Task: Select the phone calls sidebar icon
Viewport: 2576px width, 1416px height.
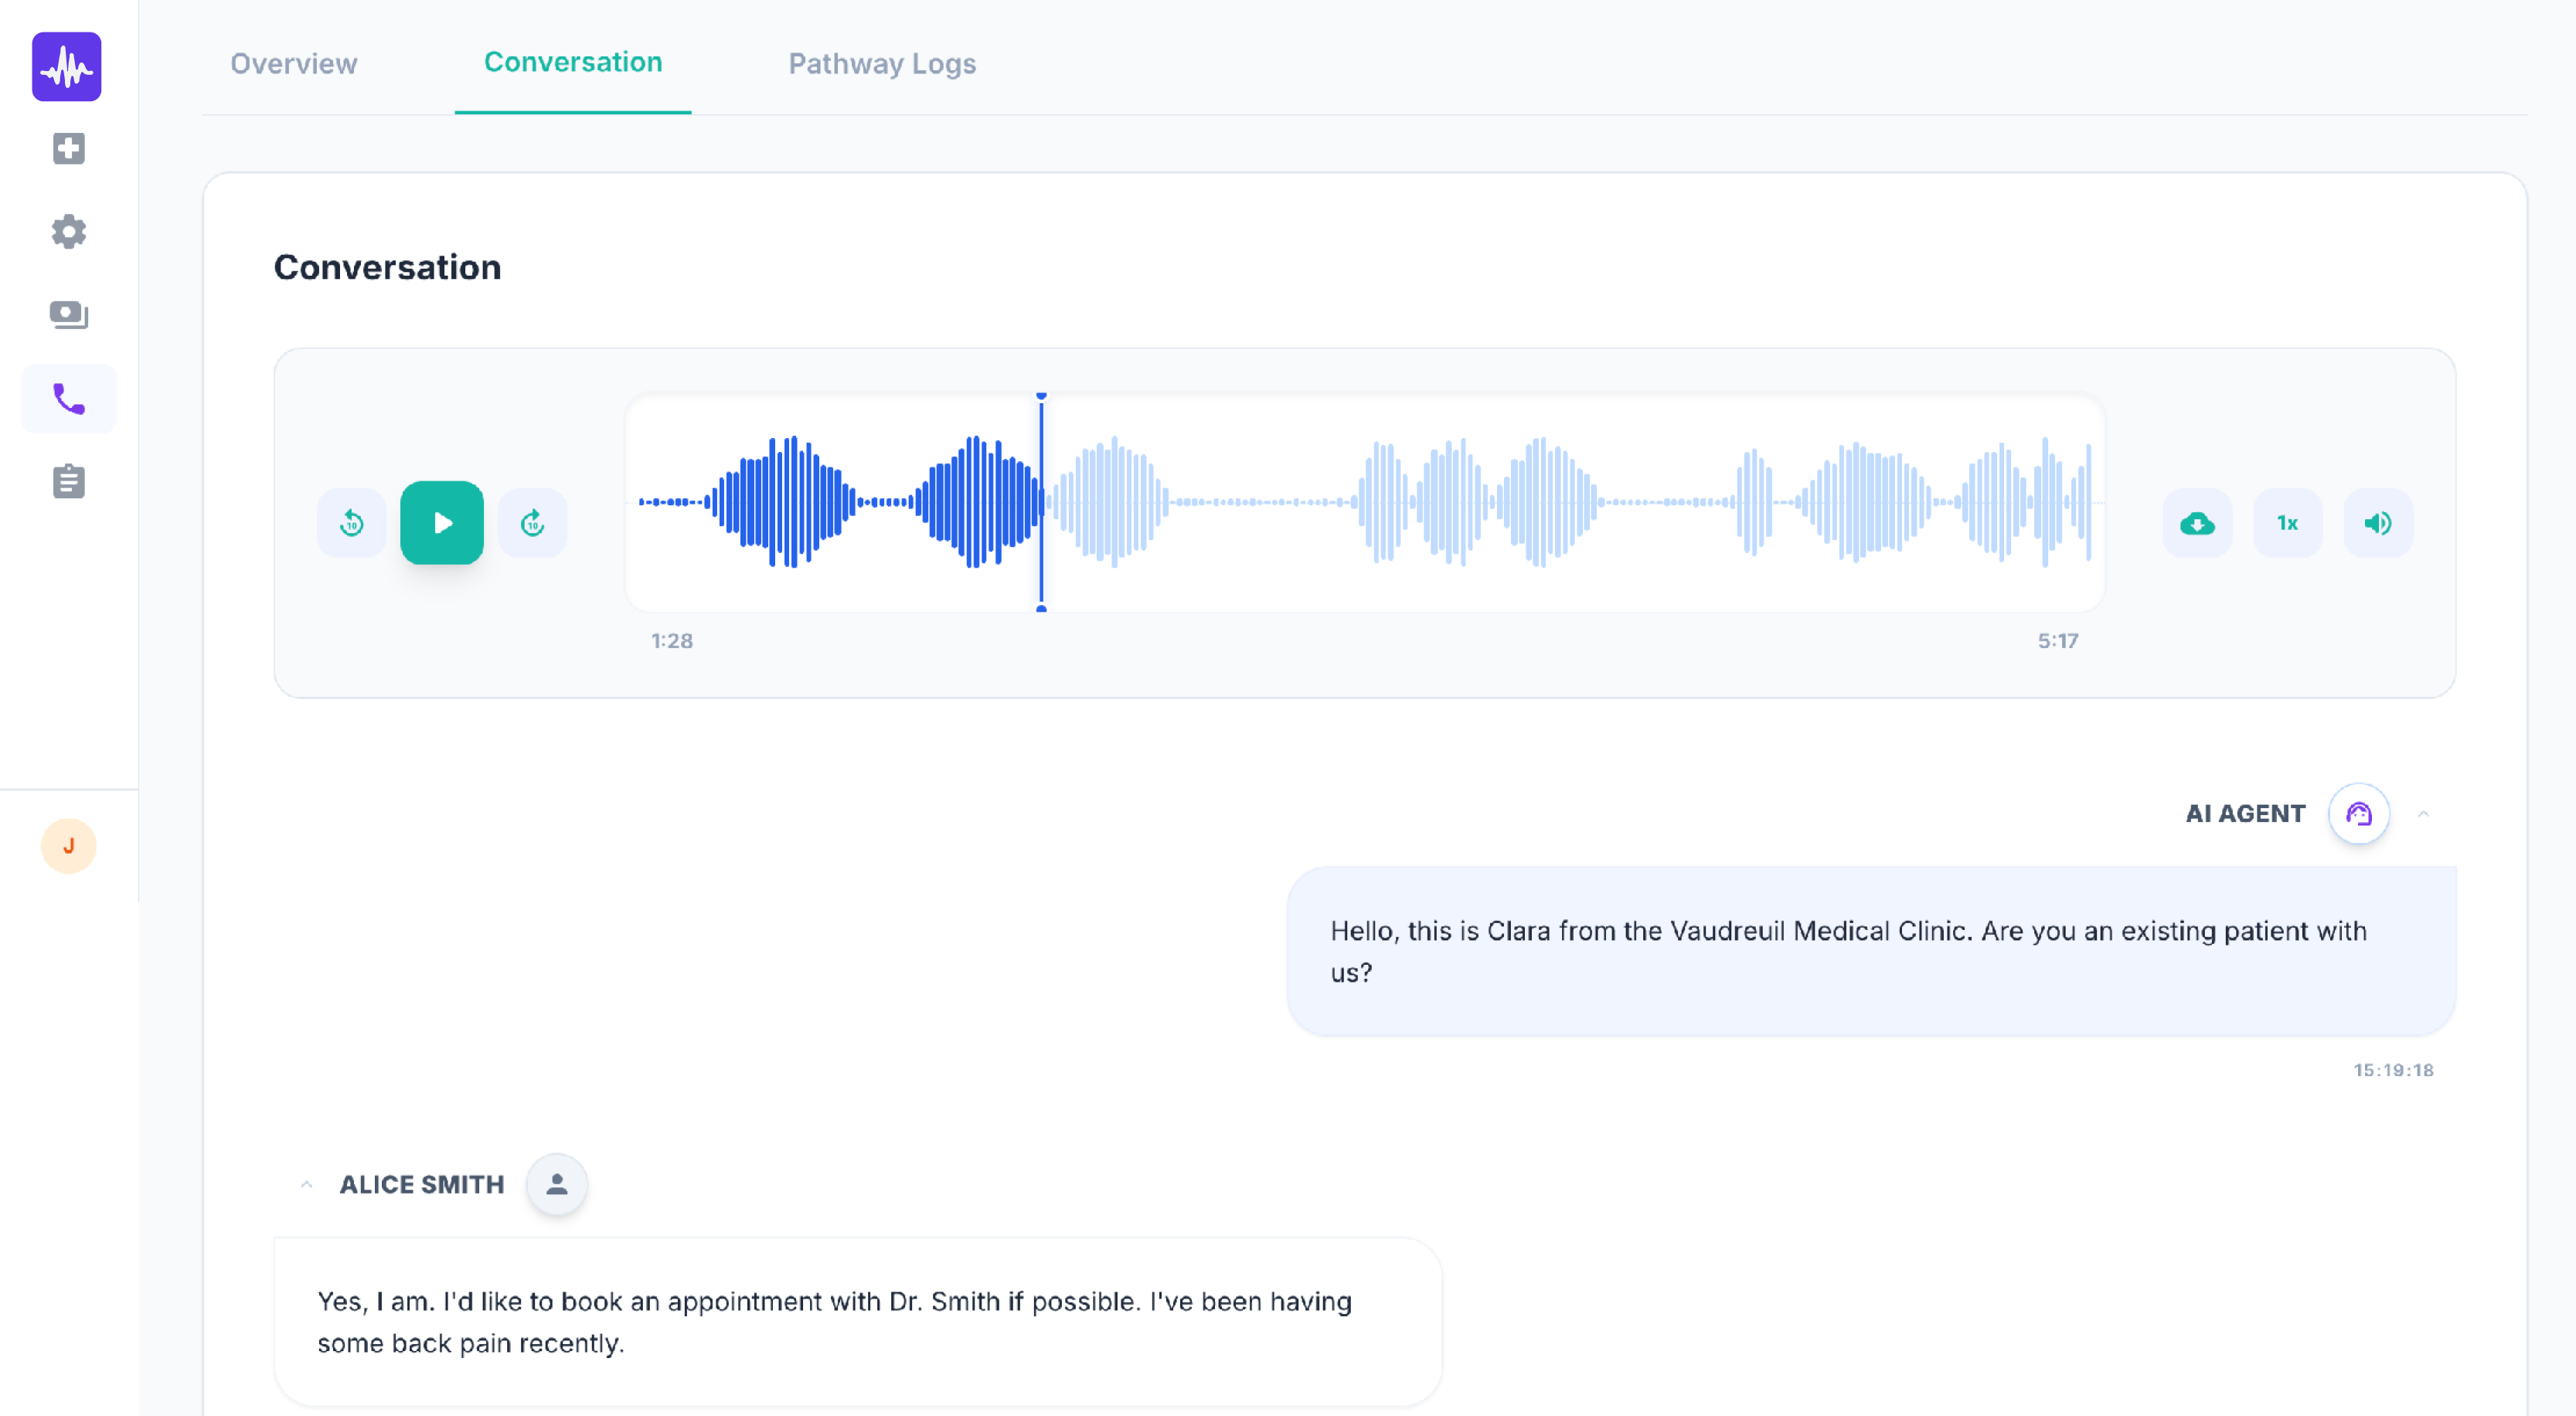Action: (x=68, y=399)
